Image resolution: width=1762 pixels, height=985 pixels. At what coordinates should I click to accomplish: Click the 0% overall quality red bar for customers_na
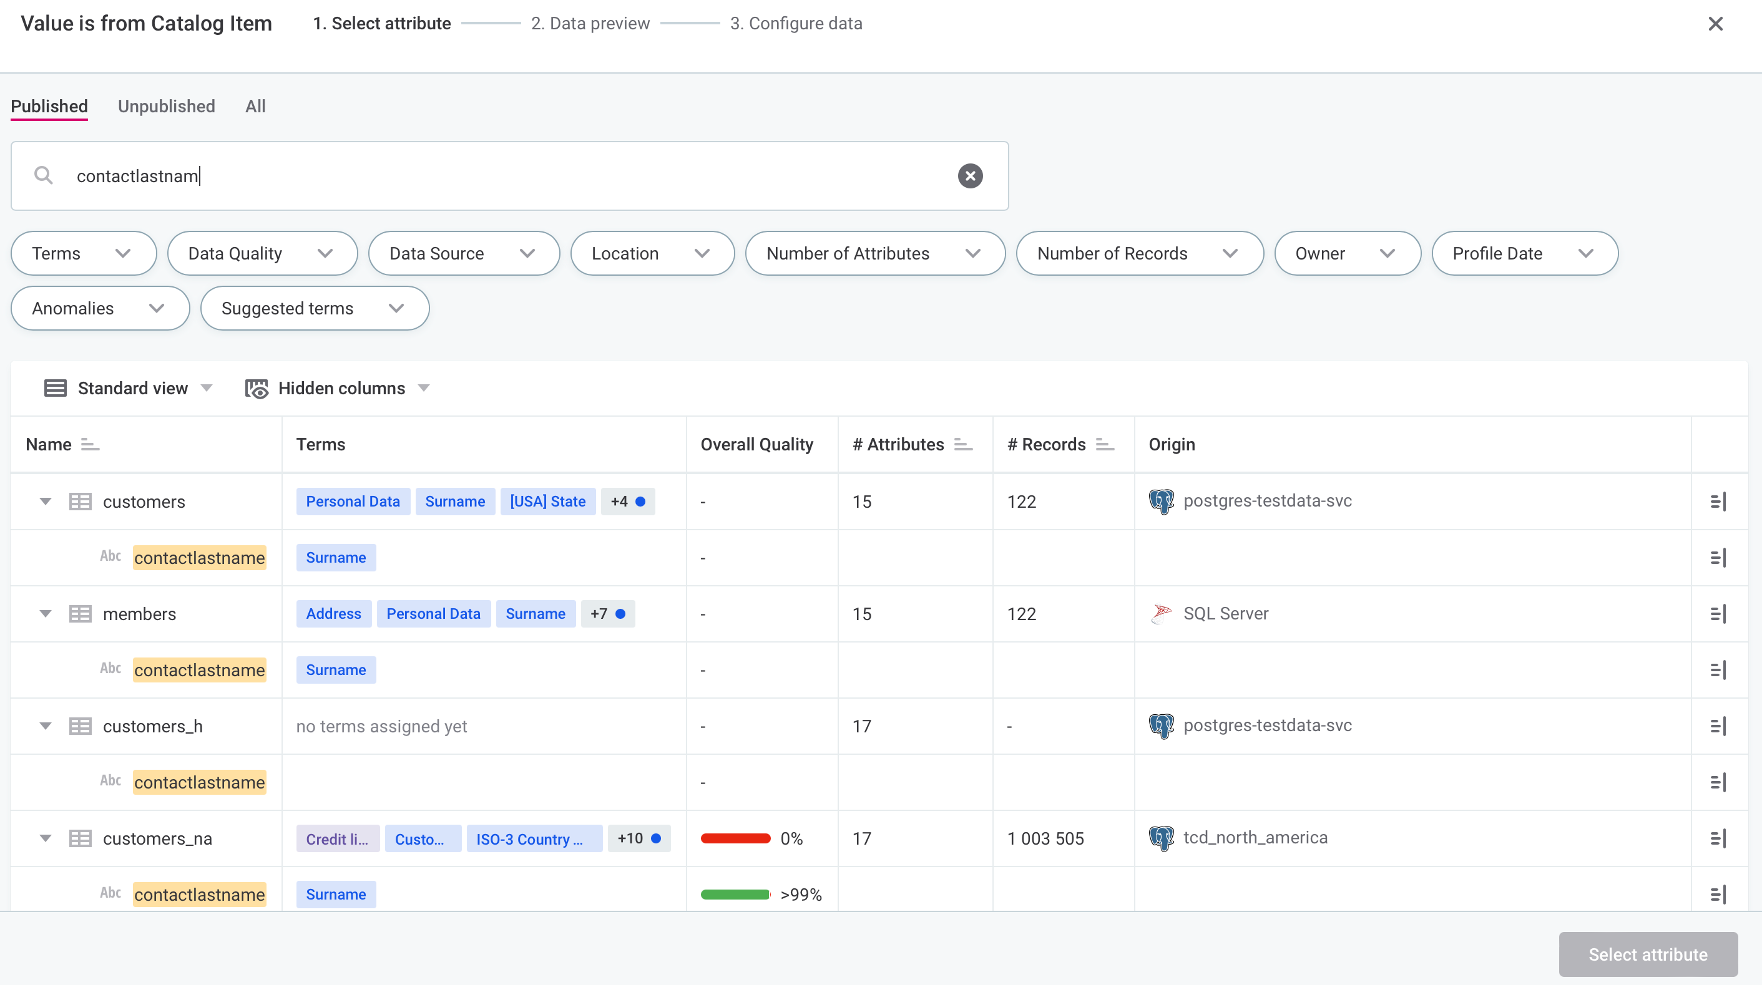click(x=736, y=837)
